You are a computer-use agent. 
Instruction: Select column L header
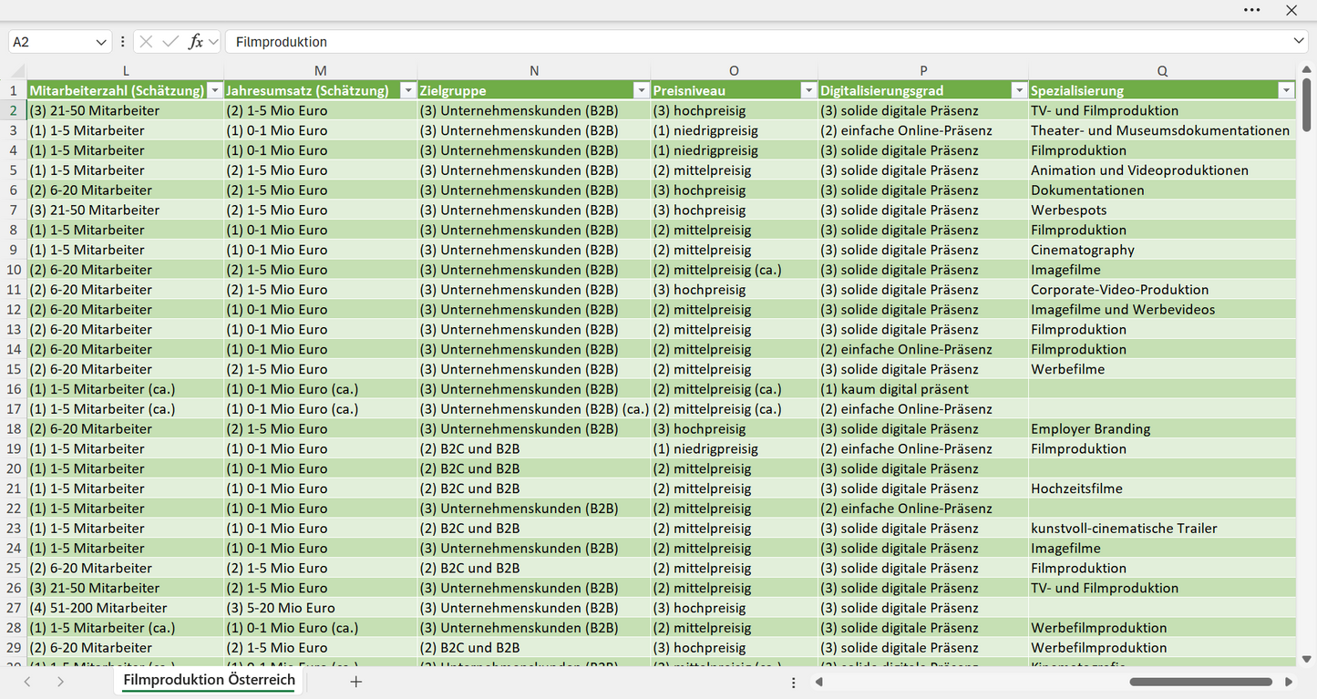coord(126,70)
